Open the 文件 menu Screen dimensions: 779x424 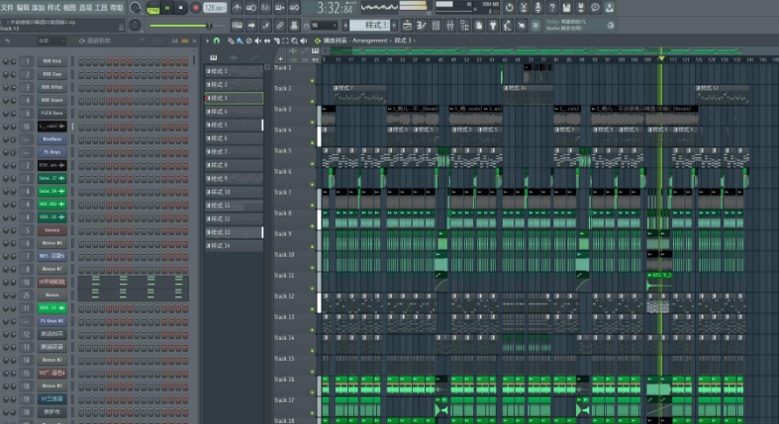7,7
